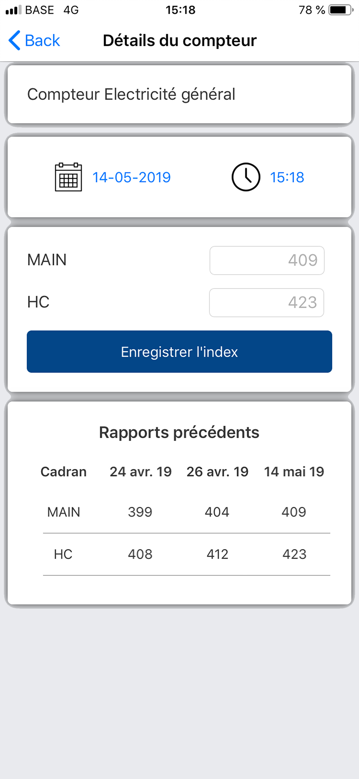Select the Compteur Electricité général card
The height and width of the screenshot is (779, 359).
click(179, 94)
